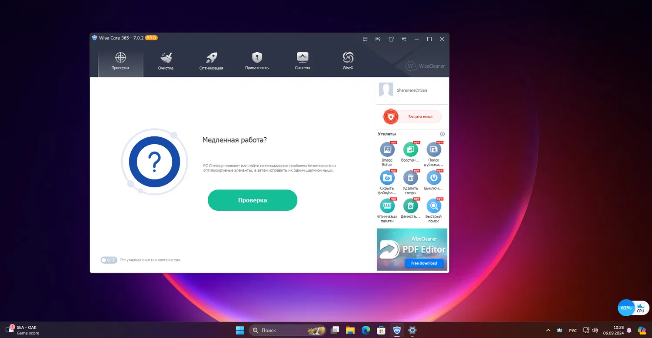Launch the Удалить следы utility
The height and width of the screenshot is (338, 652).
click(x=410, y=182)
